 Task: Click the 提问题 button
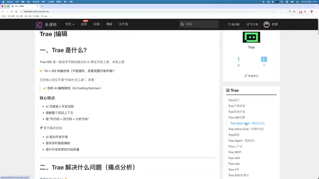click(234, 24)
